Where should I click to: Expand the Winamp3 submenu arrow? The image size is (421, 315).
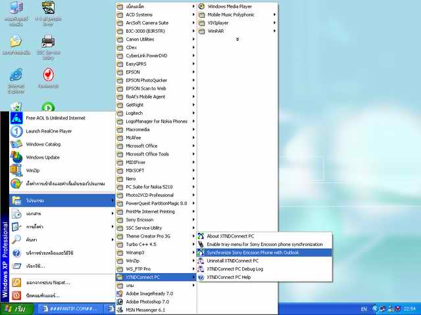(193, 253)
